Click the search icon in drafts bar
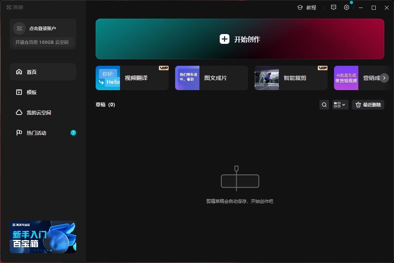The width and height of the screenshot is (394, 263). (324, 105)
